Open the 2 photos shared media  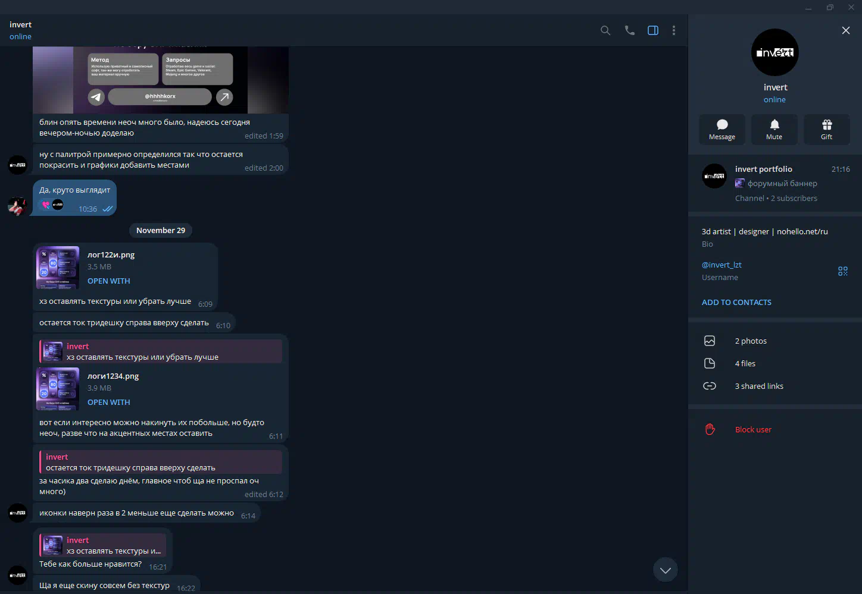[750, 341]
